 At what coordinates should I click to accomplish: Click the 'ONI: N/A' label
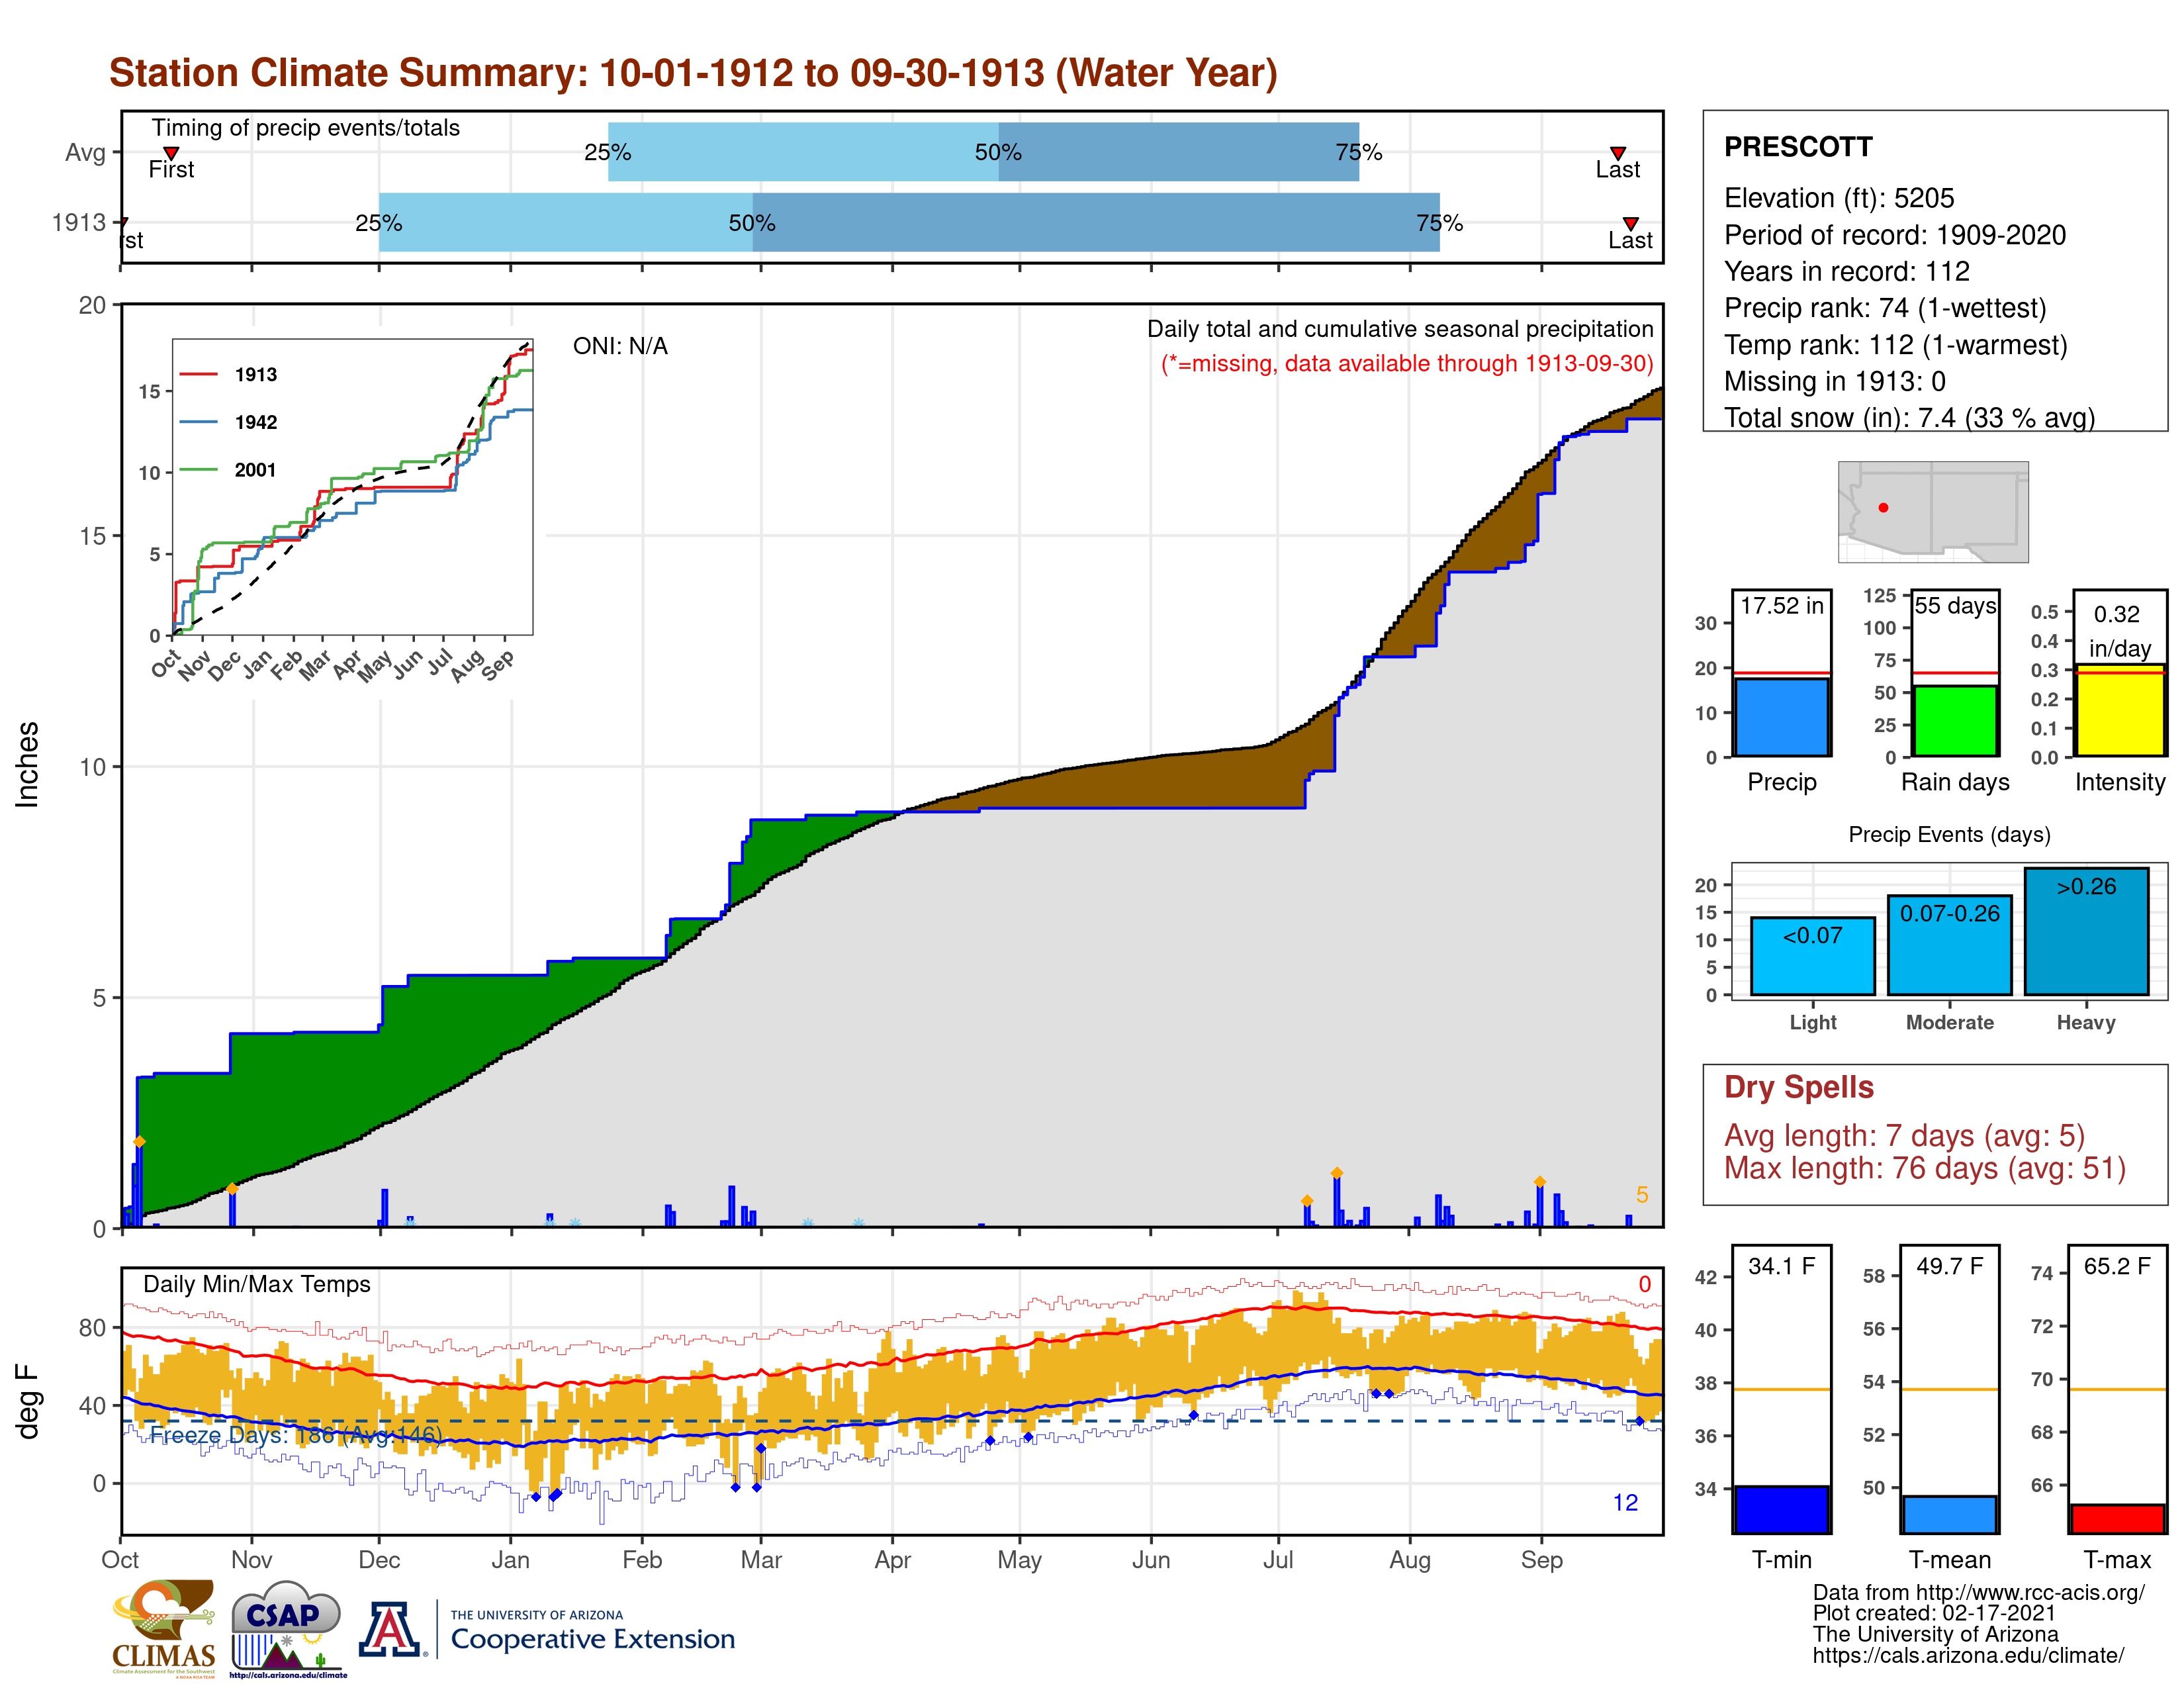[620, 346]
